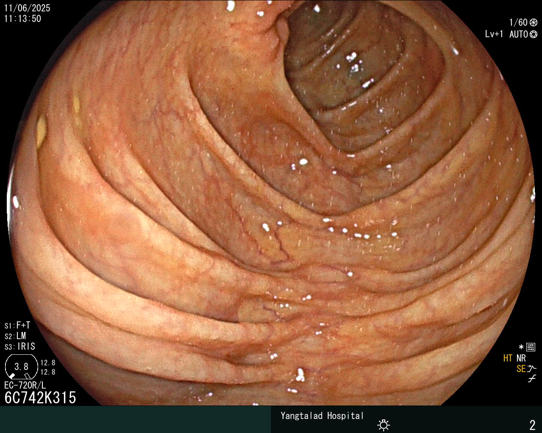Image resolution: width=542 pixels, height=433 pixels.
Task: Click the light source brightness sun icon
Action: 384,425
